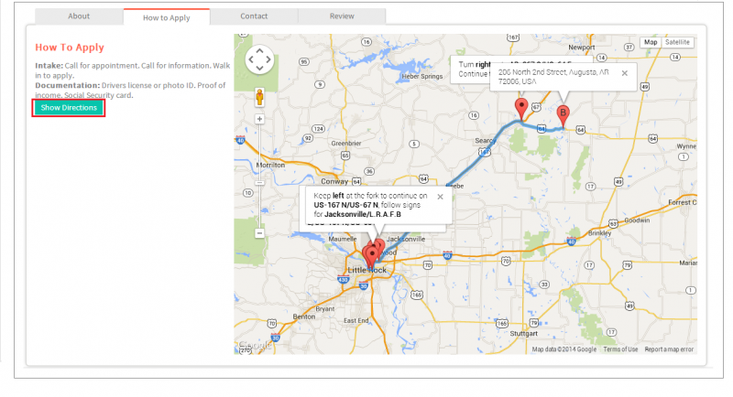Click the red marker near Searcy
Screen dimensions: 733x397
click(x=521, y=109)
